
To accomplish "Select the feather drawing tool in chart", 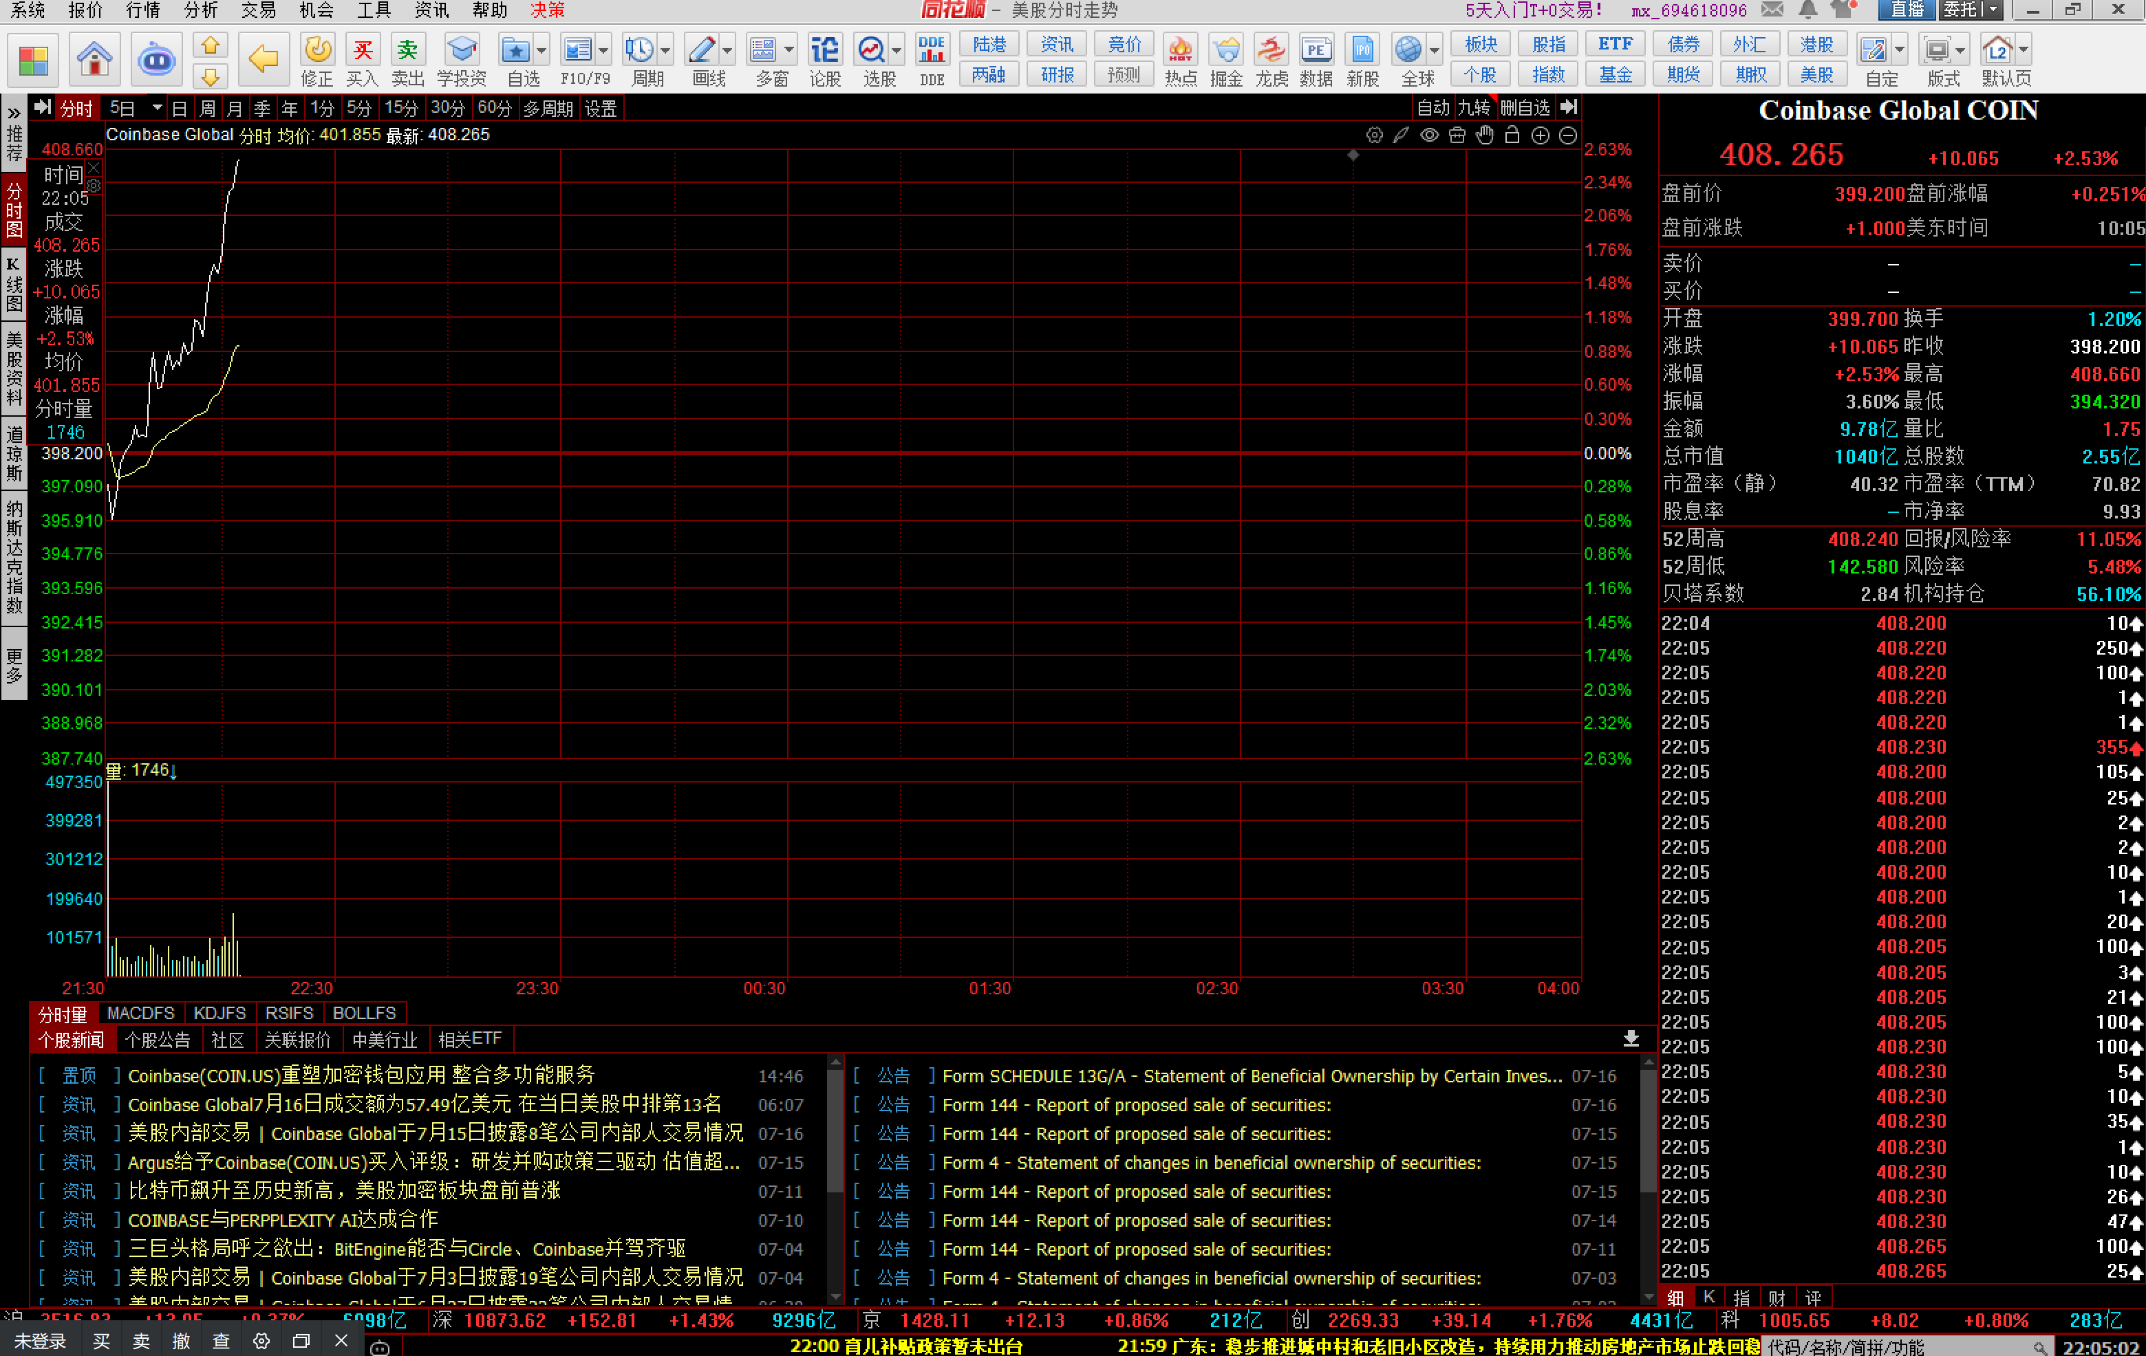I will pos(1402,135).
